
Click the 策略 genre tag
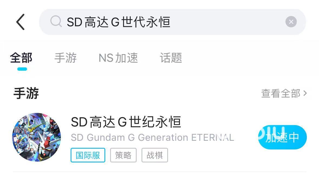pyautogui.click(x=123, y=155)
